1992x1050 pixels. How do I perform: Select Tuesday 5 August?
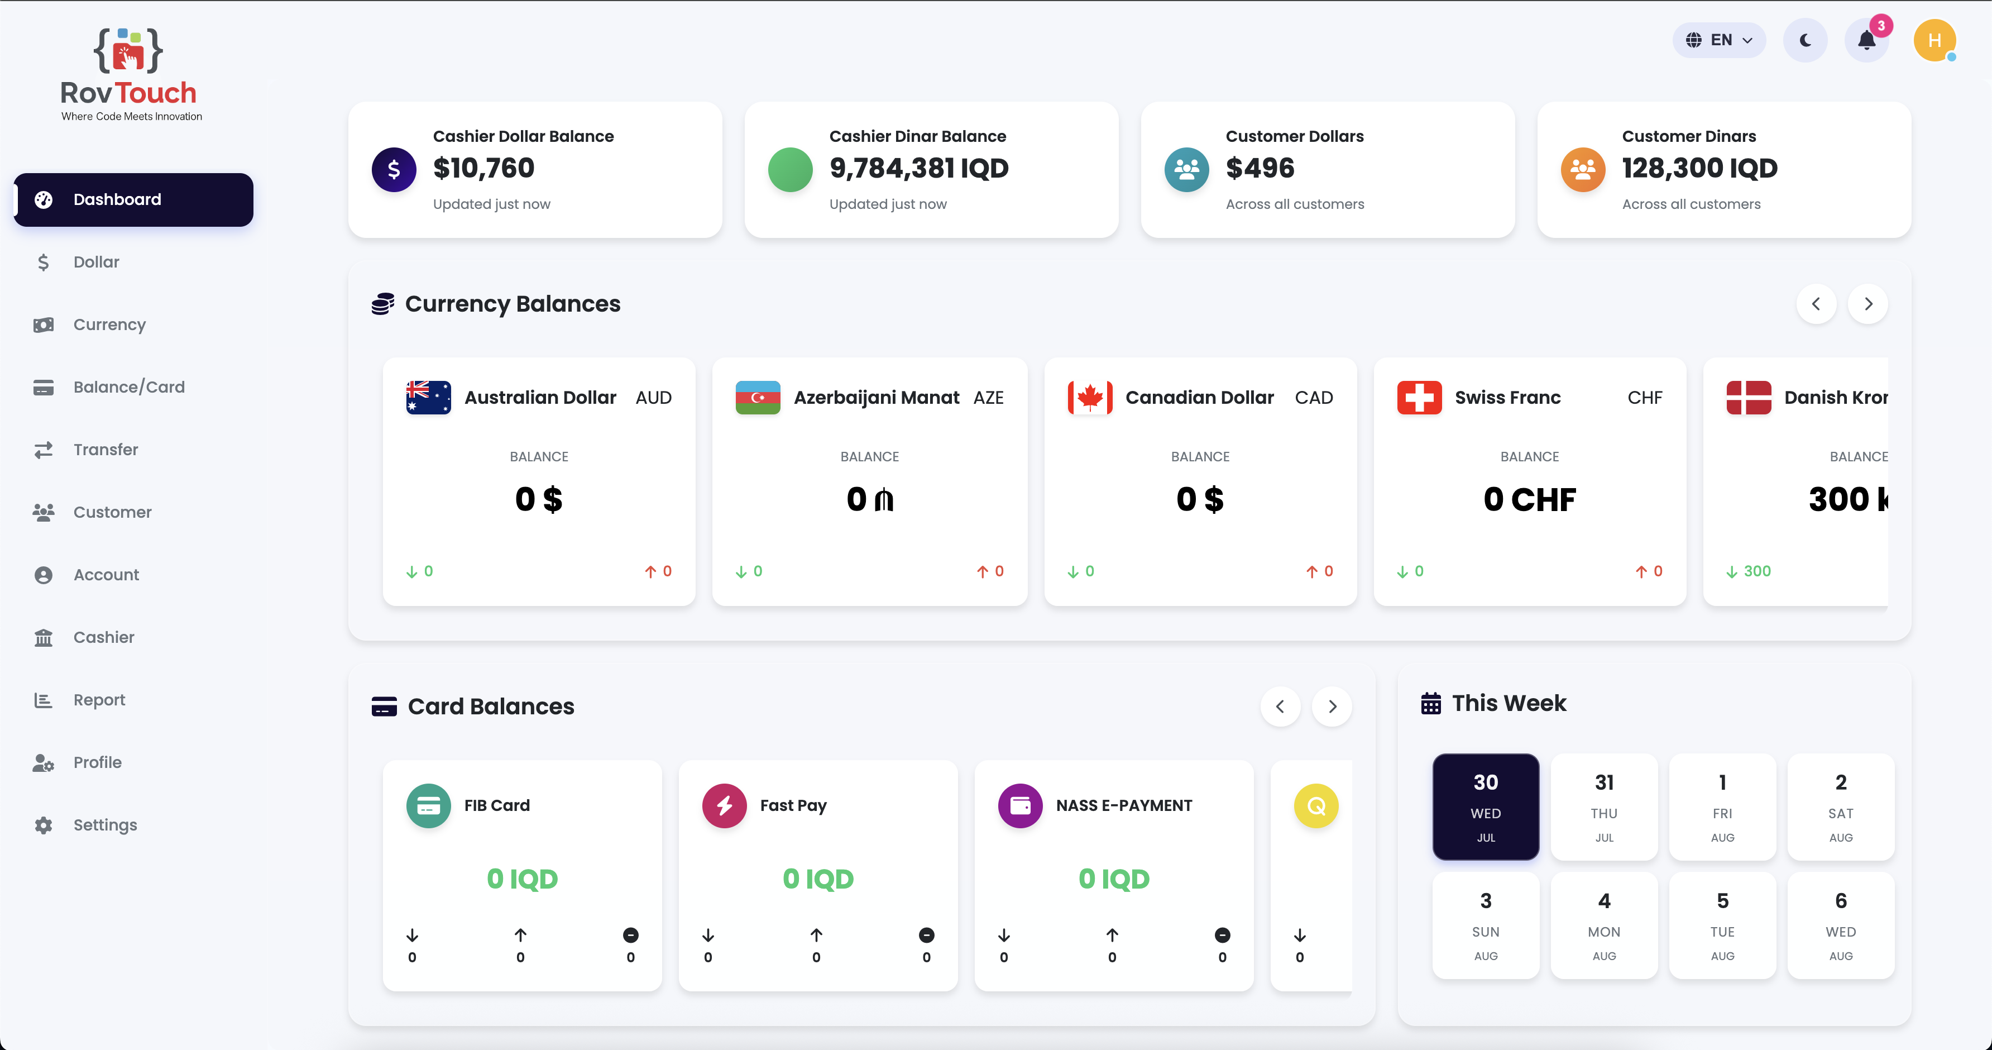pos(1722,925)
